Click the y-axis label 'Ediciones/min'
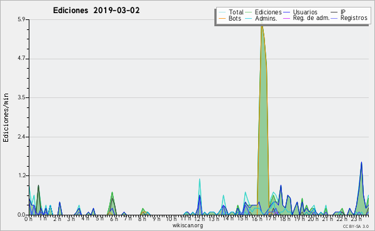The height and width of the screenshot is (231, 375). [x=6, y=117]
